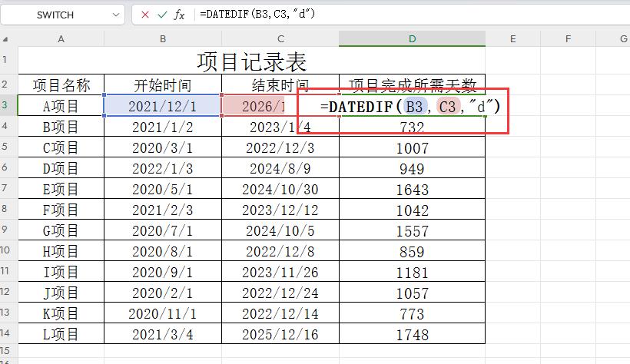
Task: Select column D header
Action: click(x=413, y=39)
